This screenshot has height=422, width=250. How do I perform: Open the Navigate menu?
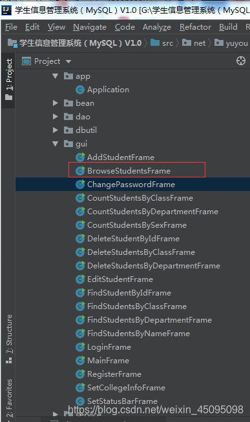click(x=90, y=27)
